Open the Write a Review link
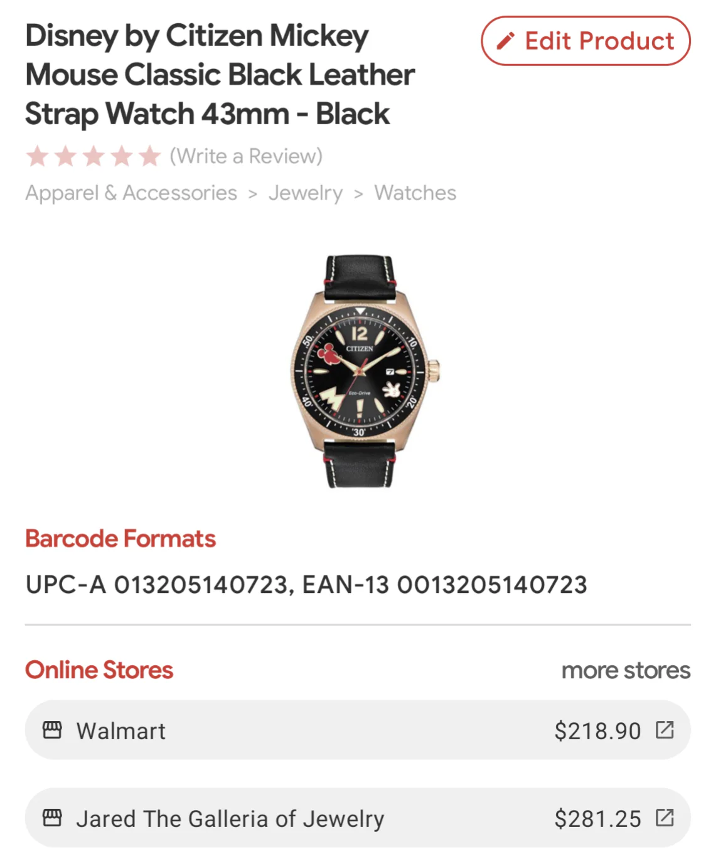 [246, 156]
